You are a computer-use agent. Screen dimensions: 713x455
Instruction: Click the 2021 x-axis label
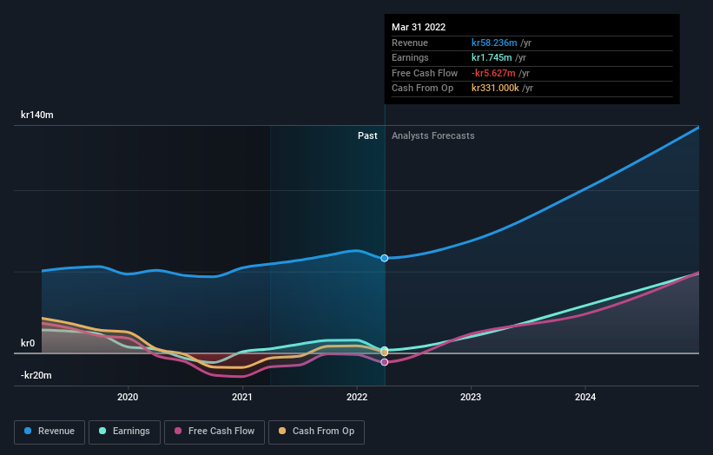[x=242, y=397]
